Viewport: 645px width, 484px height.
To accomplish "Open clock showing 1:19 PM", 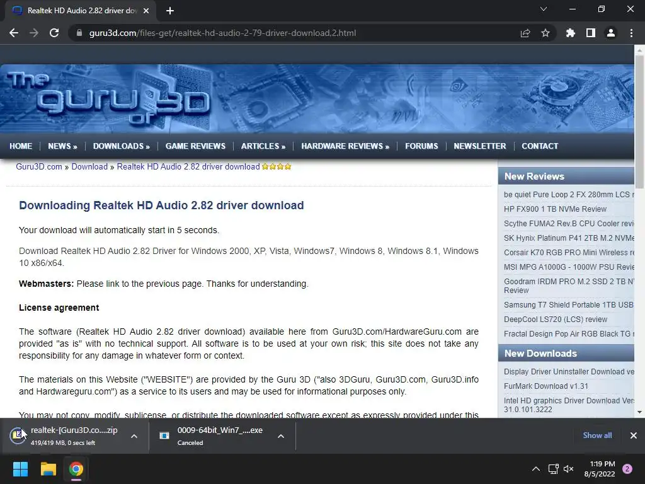I will tap(600, 469).
